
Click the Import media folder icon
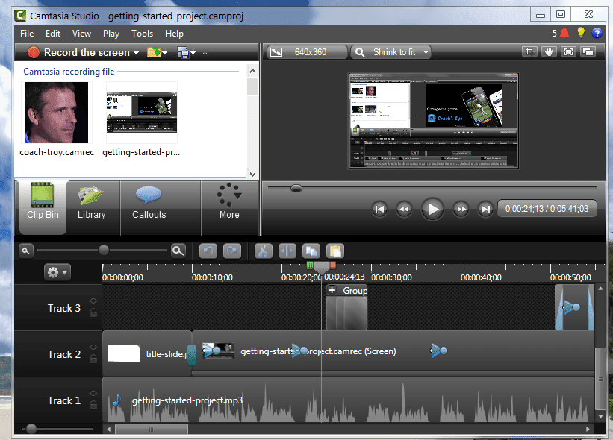click(154, 52)
